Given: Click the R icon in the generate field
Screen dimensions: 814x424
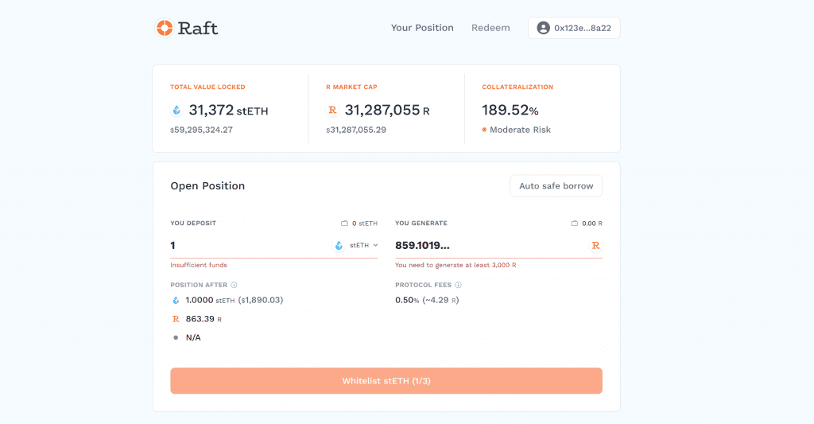Looking at the screenshot, I should [595, 245].
